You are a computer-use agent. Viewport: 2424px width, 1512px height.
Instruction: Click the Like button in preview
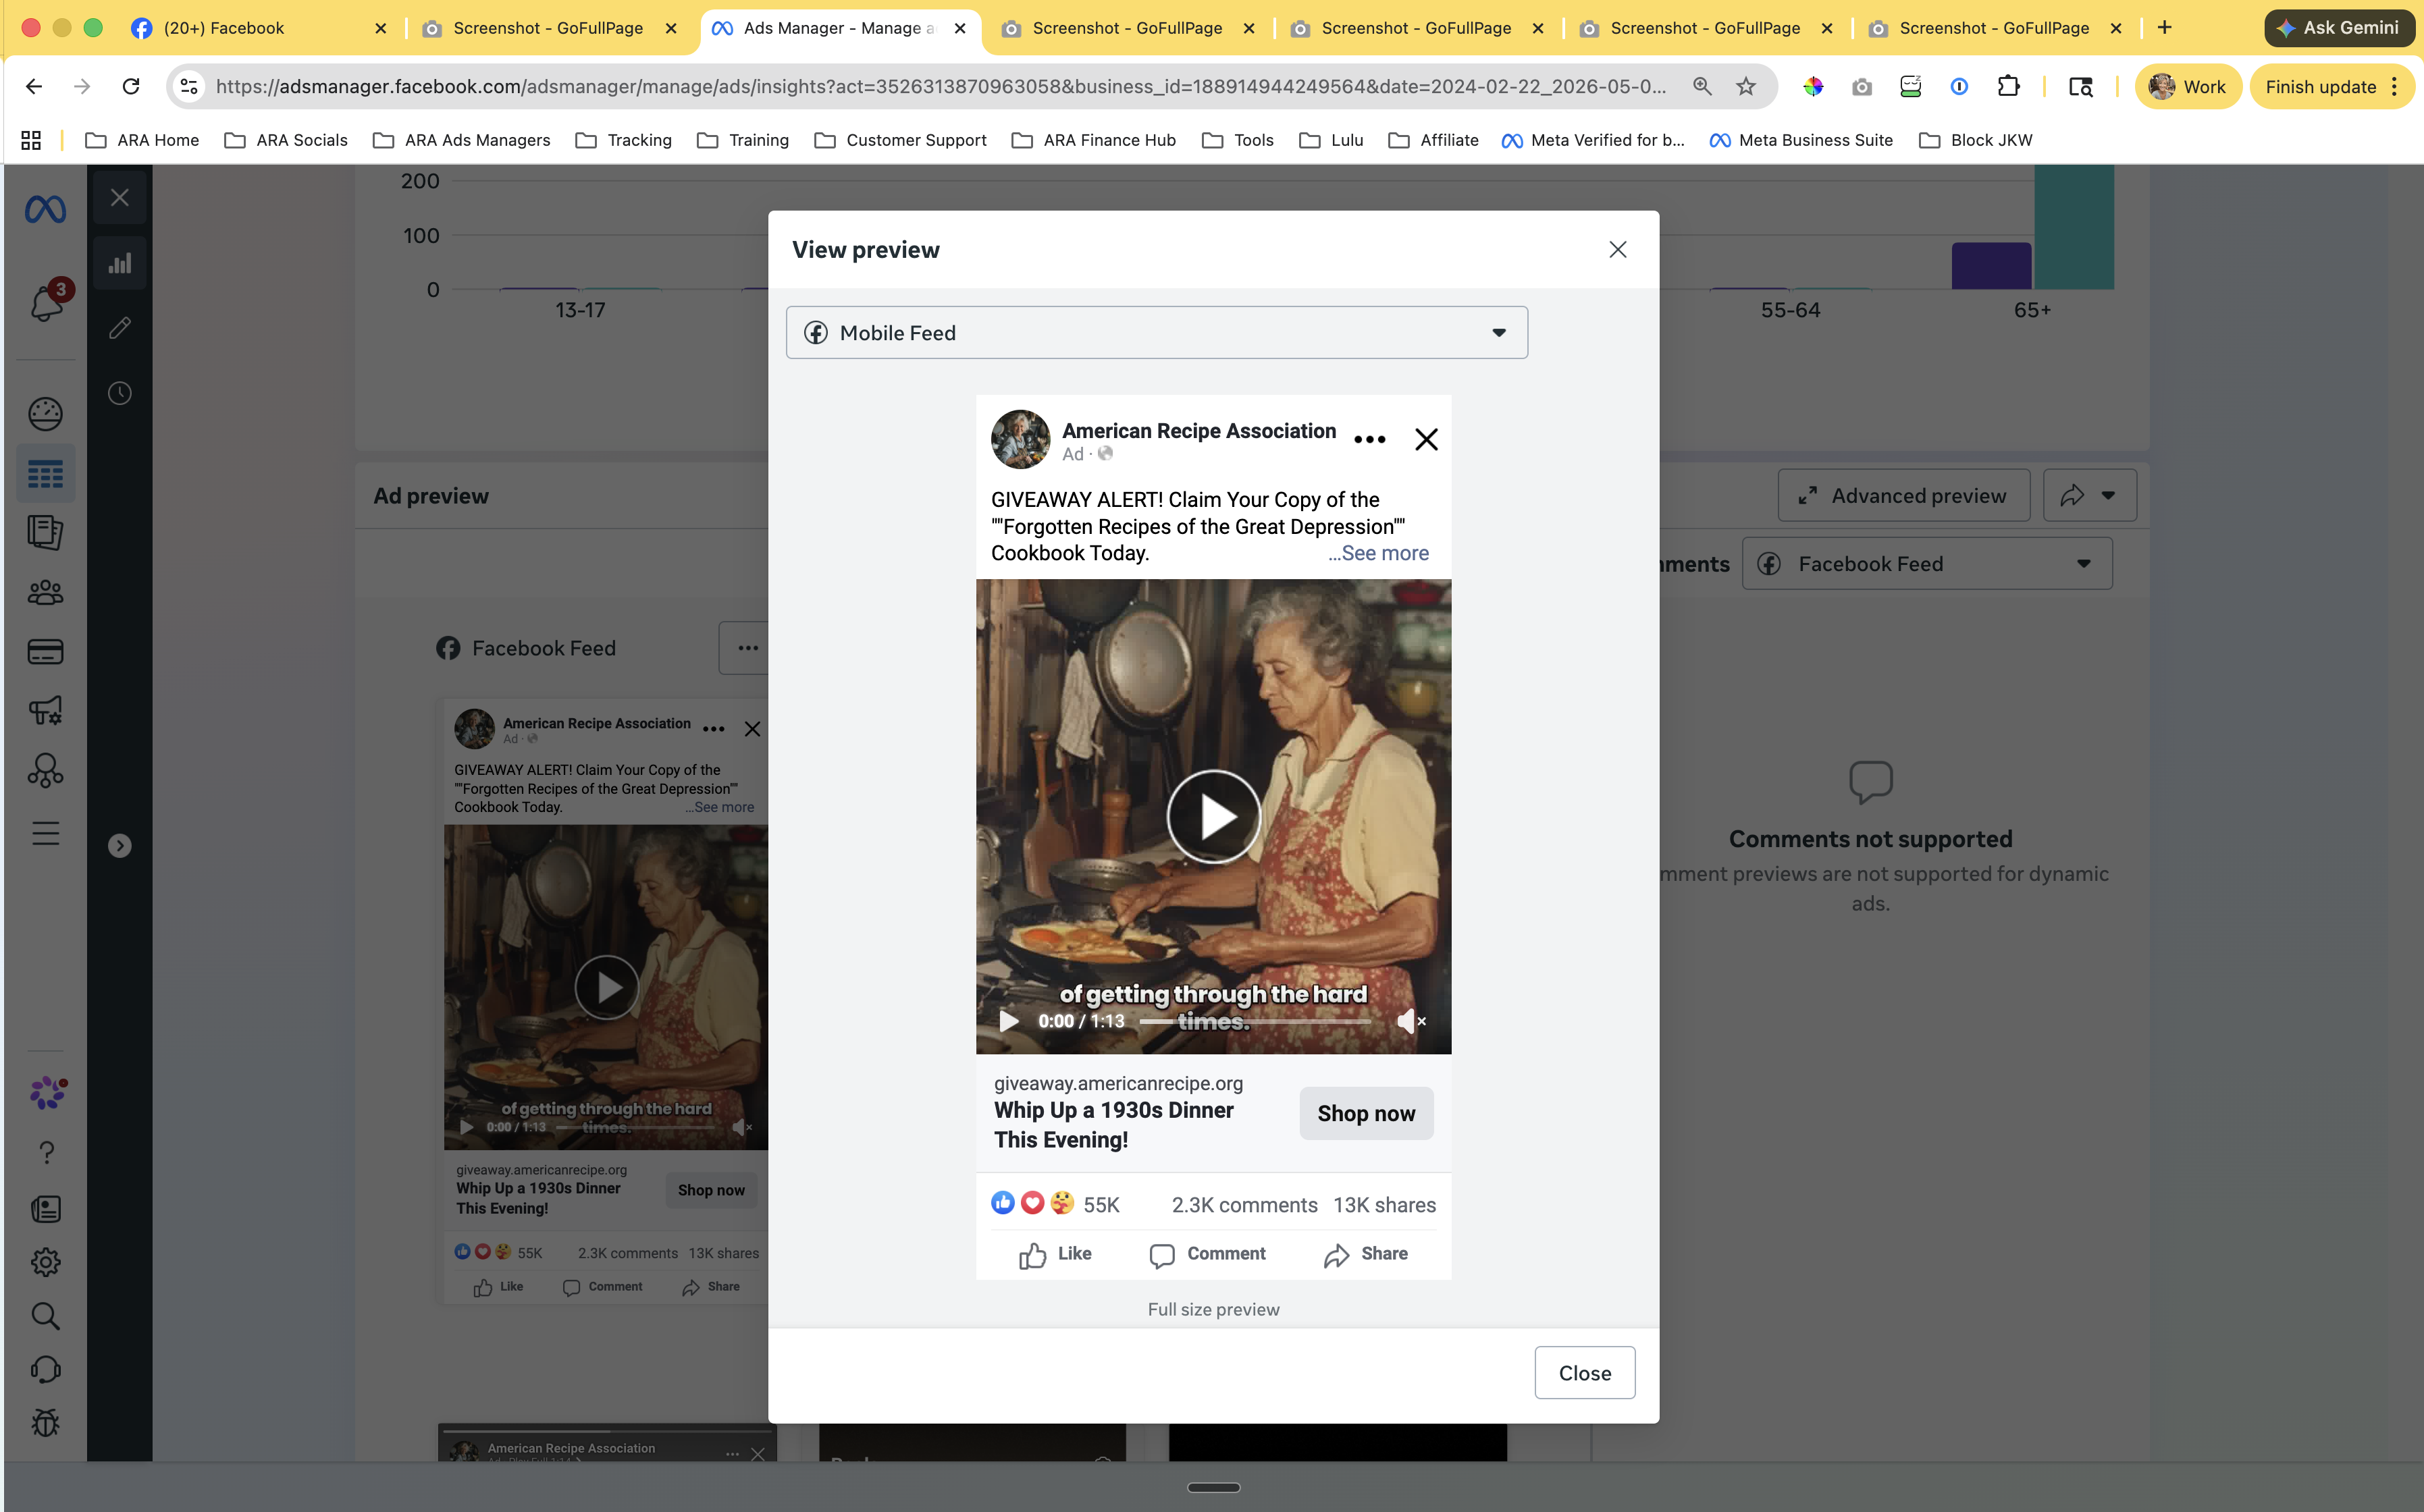(1055, 1254)
